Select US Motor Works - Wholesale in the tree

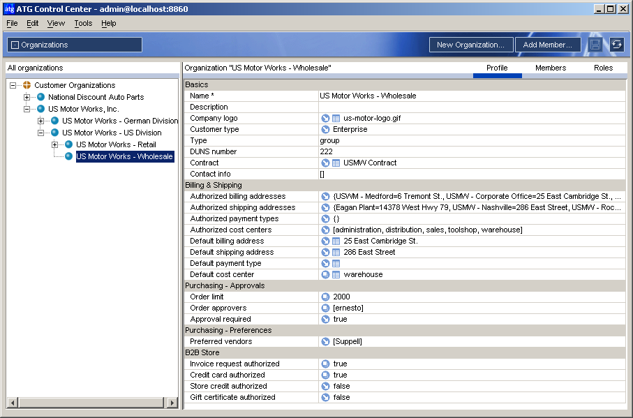click(125, 156)
